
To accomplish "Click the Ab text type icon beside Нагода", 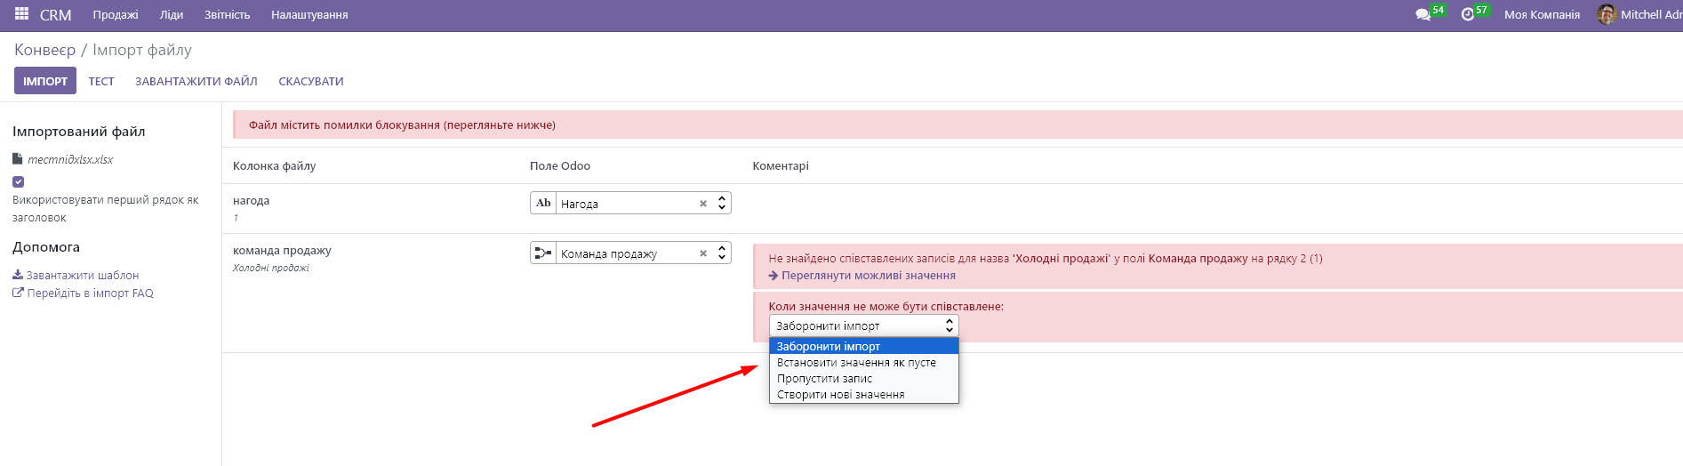I will pyautogui.click(x=543, y=204).
